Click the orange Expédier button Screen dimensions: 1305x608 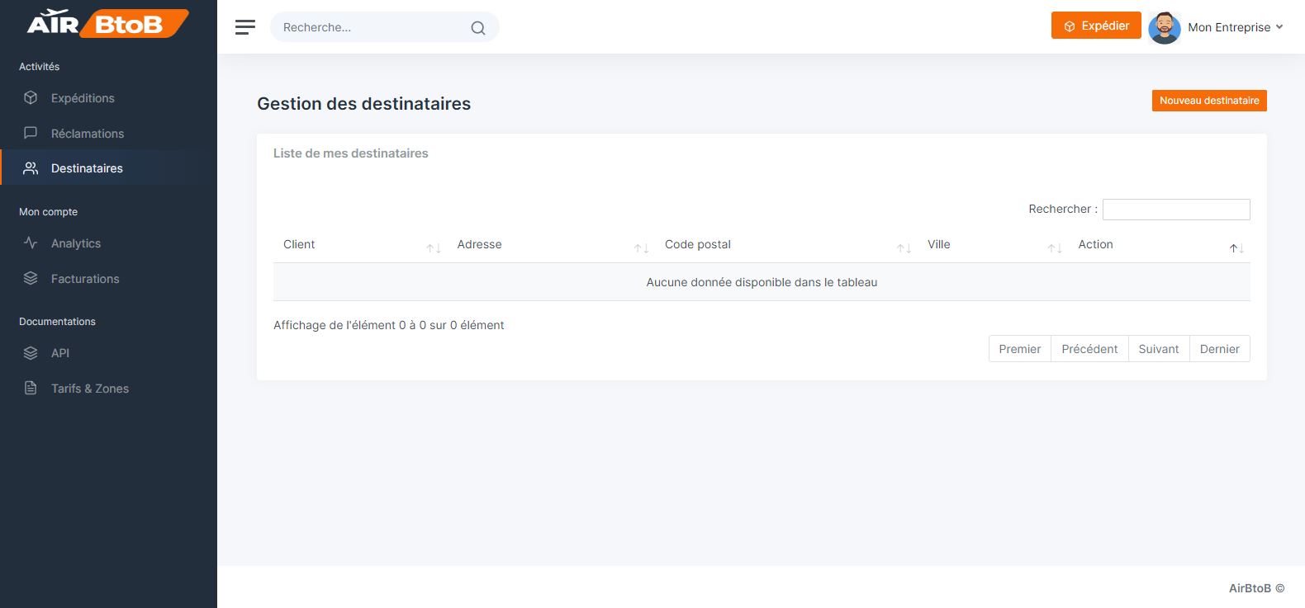coord(1096,26)
